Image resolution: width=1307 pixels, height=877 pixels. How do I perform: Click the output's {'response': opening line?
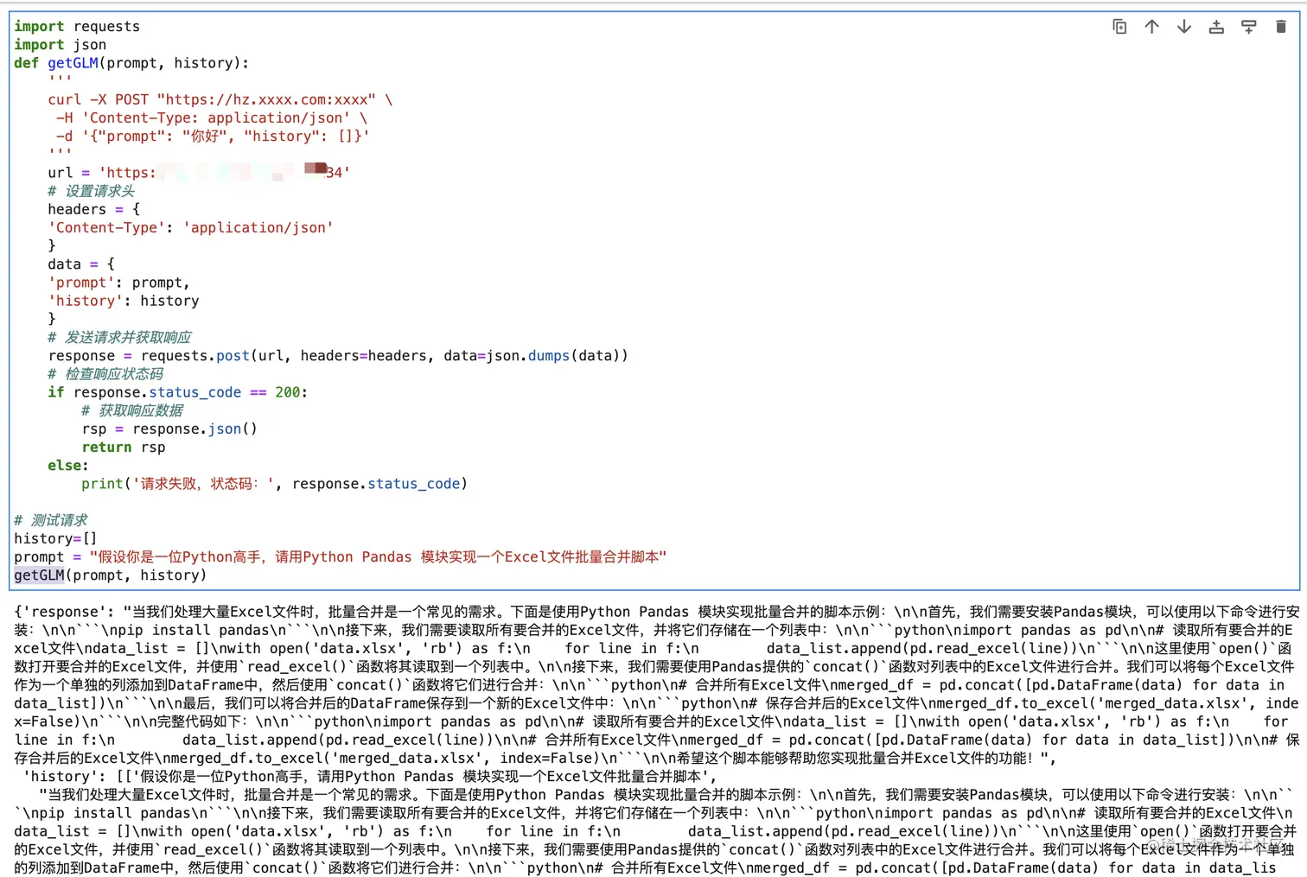pyautogui.click(x=657, y=612)
